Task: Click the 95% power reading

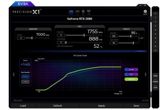Action: 134,33
